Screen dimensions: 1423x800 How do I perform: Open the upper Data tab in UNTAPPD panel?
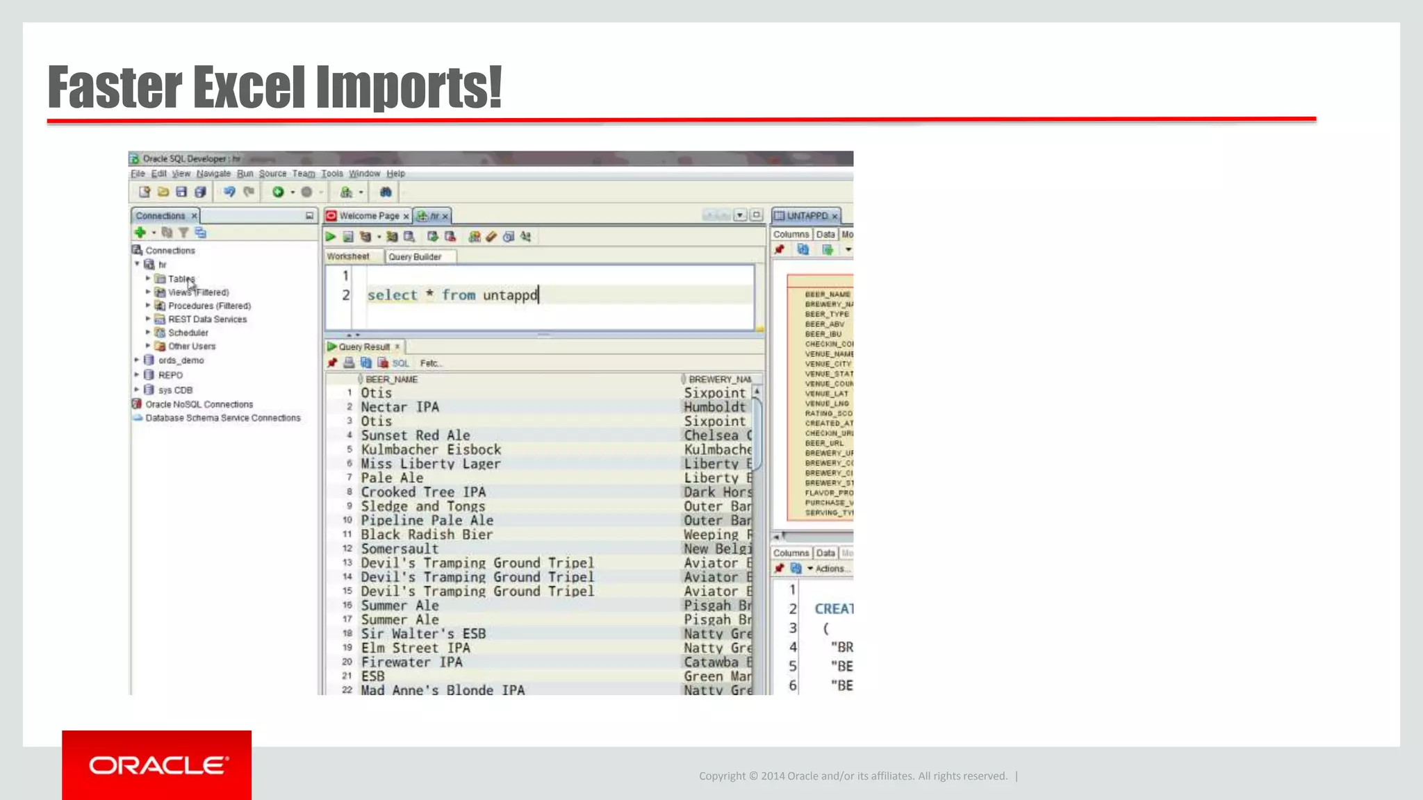825,235
